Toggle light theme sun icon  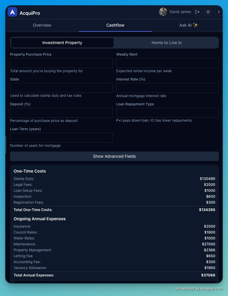(208, 12)
